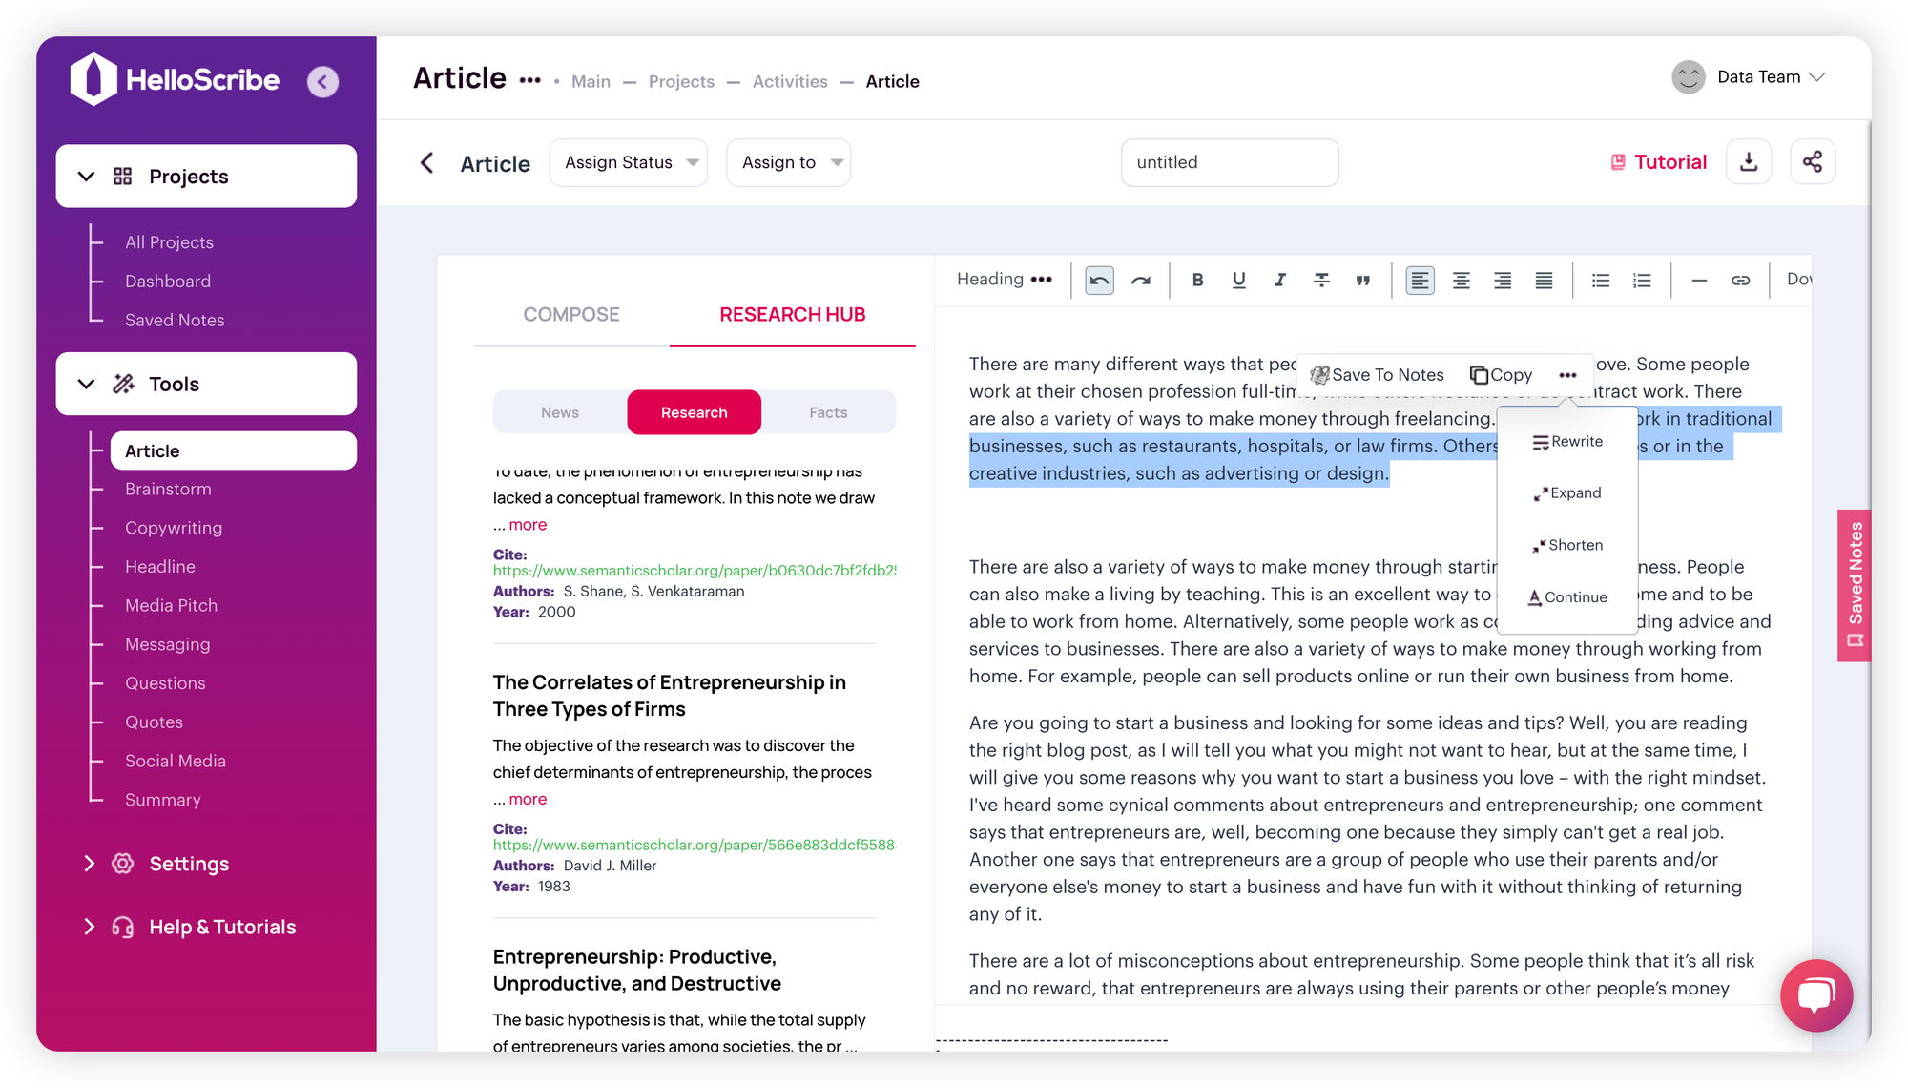Switch to the RESEARCH HUB tab
The image size is (1908, 1088).
(792, 315)
